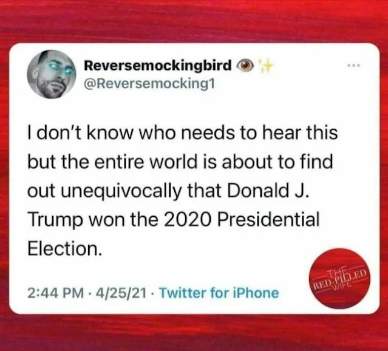Click the word "Election." on the last line

click(64, 248)
